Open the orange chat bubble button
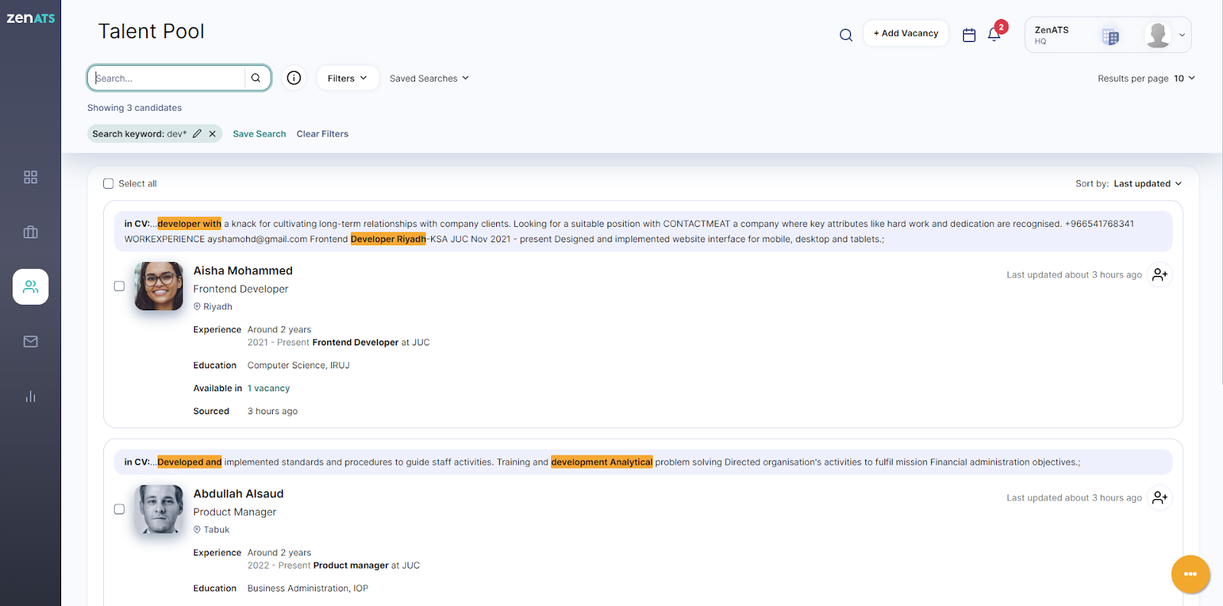1223x606 pixels. click(x=1190, y=574)
